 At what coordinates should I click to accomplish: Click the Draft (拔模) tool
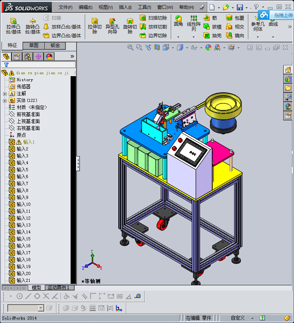212,27
